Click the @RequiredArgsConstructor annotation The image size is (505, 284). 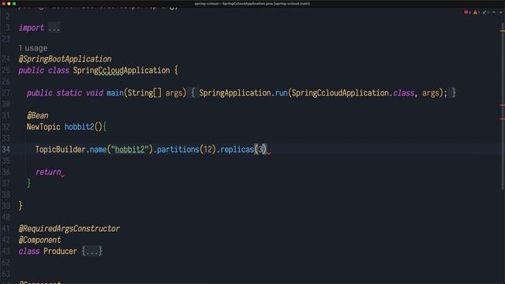(x=69, y=229)
